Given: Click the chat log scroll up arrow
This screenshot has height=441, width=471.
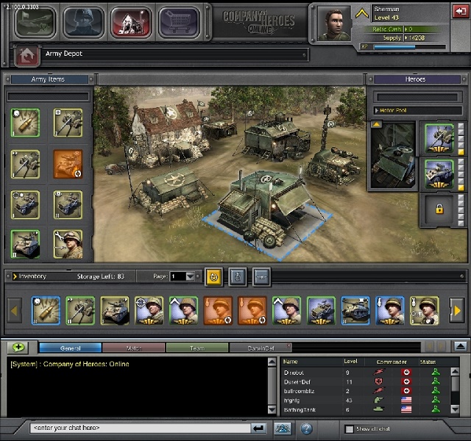Looking at the screenshot, I should [x=272, y=362].
